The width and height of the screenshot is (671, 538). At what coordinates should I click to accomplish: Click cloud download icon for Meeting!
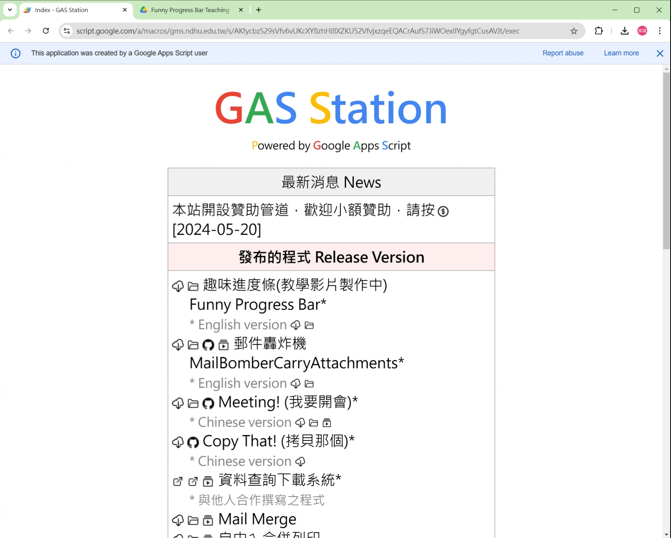point(178,403)
